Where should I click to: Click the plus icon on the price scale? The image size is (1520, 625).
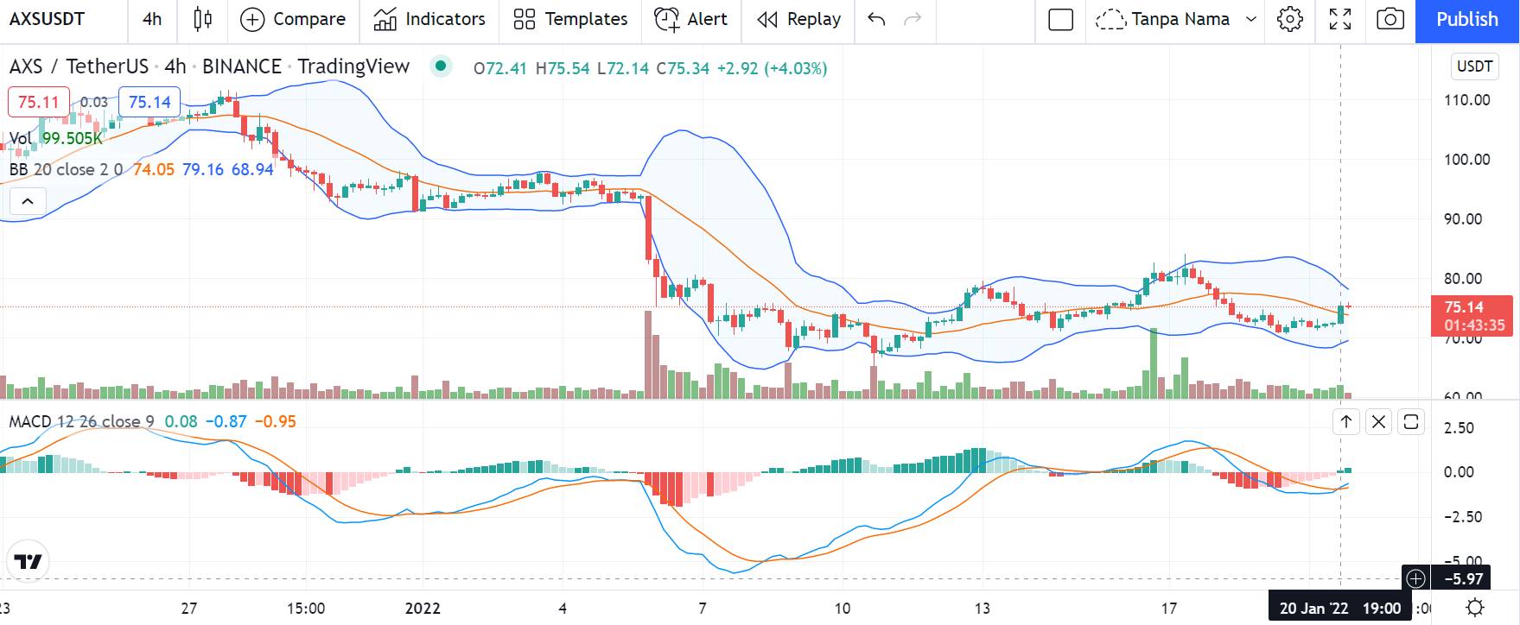tap(1415, 578)
